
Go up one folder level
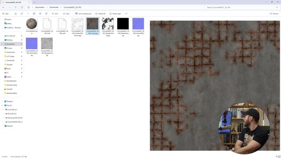tap(16, 7)
